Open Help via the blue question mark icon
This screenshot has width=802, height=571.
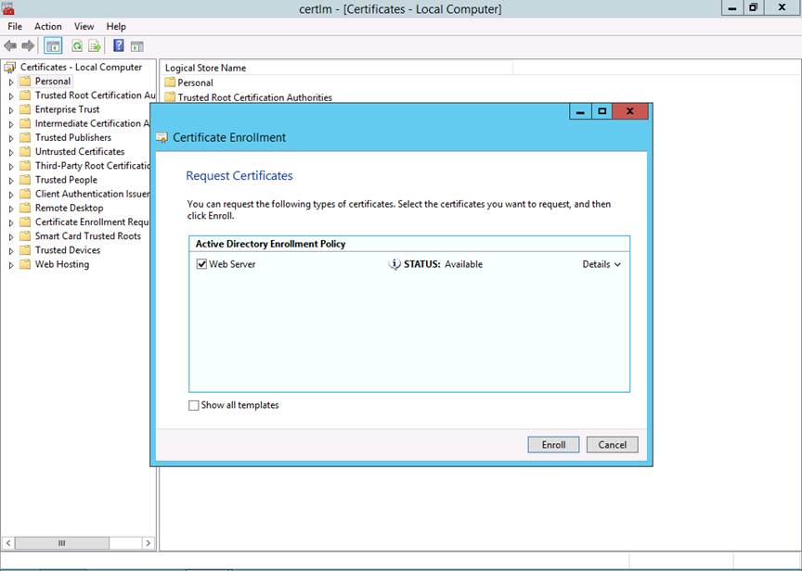click(119, 45)
